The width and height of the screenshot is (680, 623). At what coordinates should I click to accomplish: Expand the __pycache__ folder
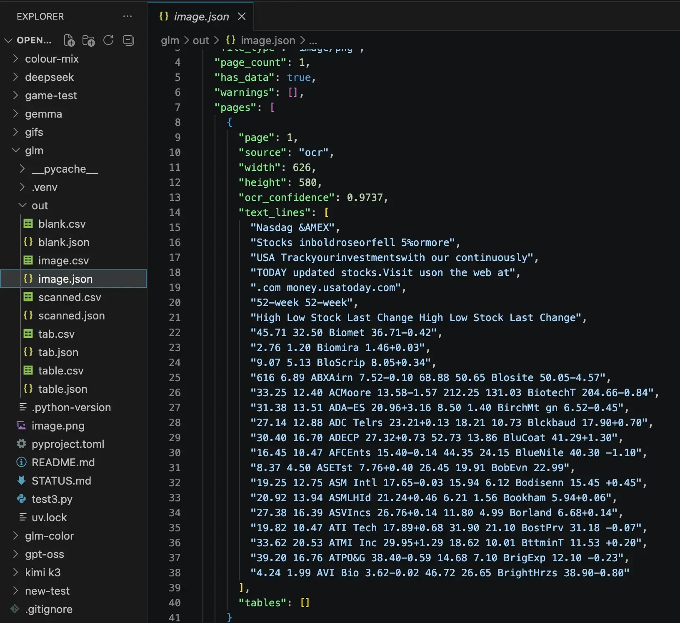coord(22,169)
